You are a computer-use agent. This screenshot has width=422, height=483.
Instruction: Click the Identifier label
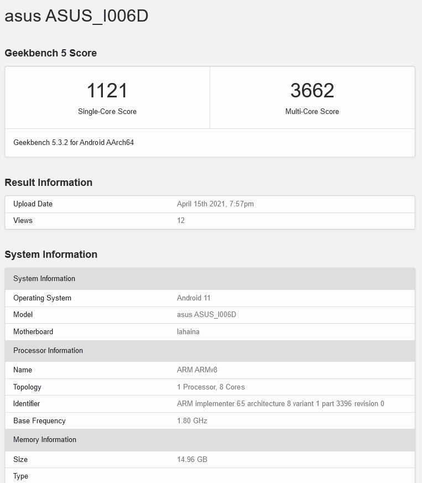[27, 404]
